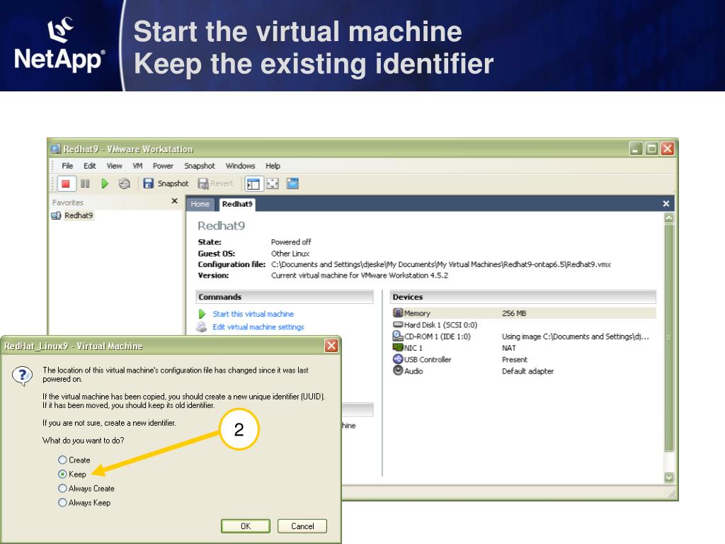Click the NIC 1 device icon
The image size is (725, 544).
pyautogui.click(x=398, y=347)
